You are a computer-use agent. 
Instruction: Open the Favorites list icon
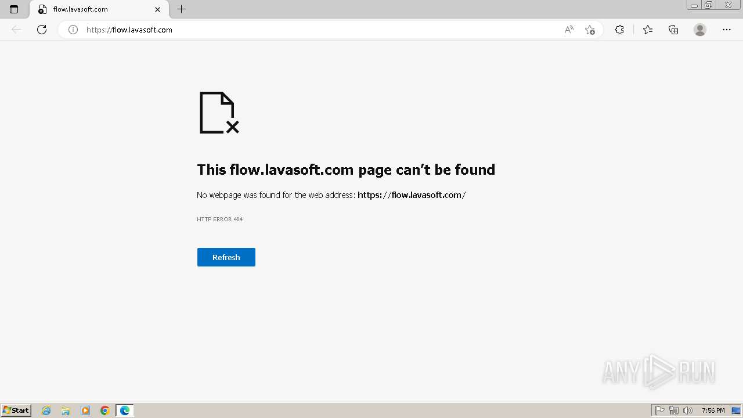pyautogui.click(x=648, y=30)
